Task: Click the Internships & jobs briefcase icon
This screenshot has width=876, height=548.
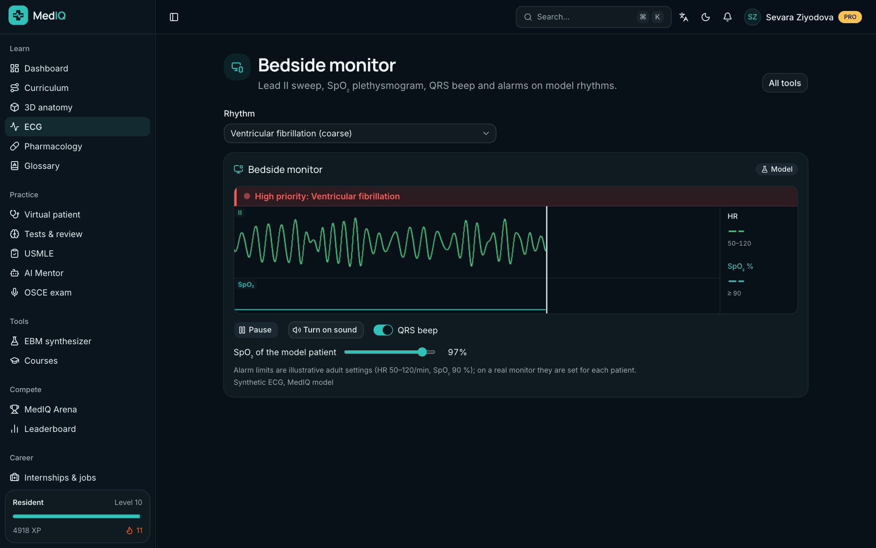Action: coord(15,477)
